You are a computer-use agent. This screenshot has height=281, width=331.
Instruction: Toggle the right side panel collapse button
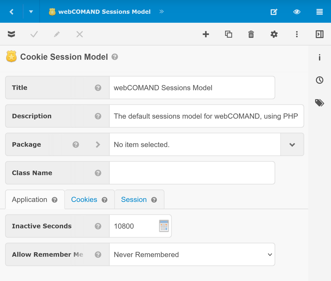coord(320,34)
